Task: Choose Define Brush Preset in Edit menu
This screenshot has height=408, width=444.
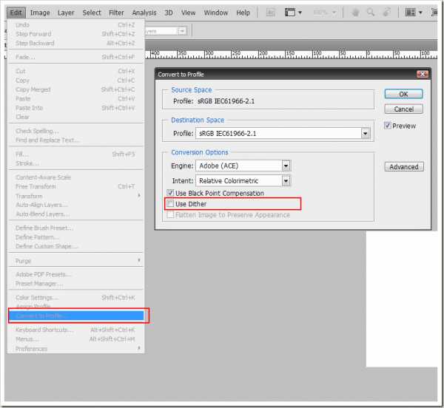Action: point(76,228)
